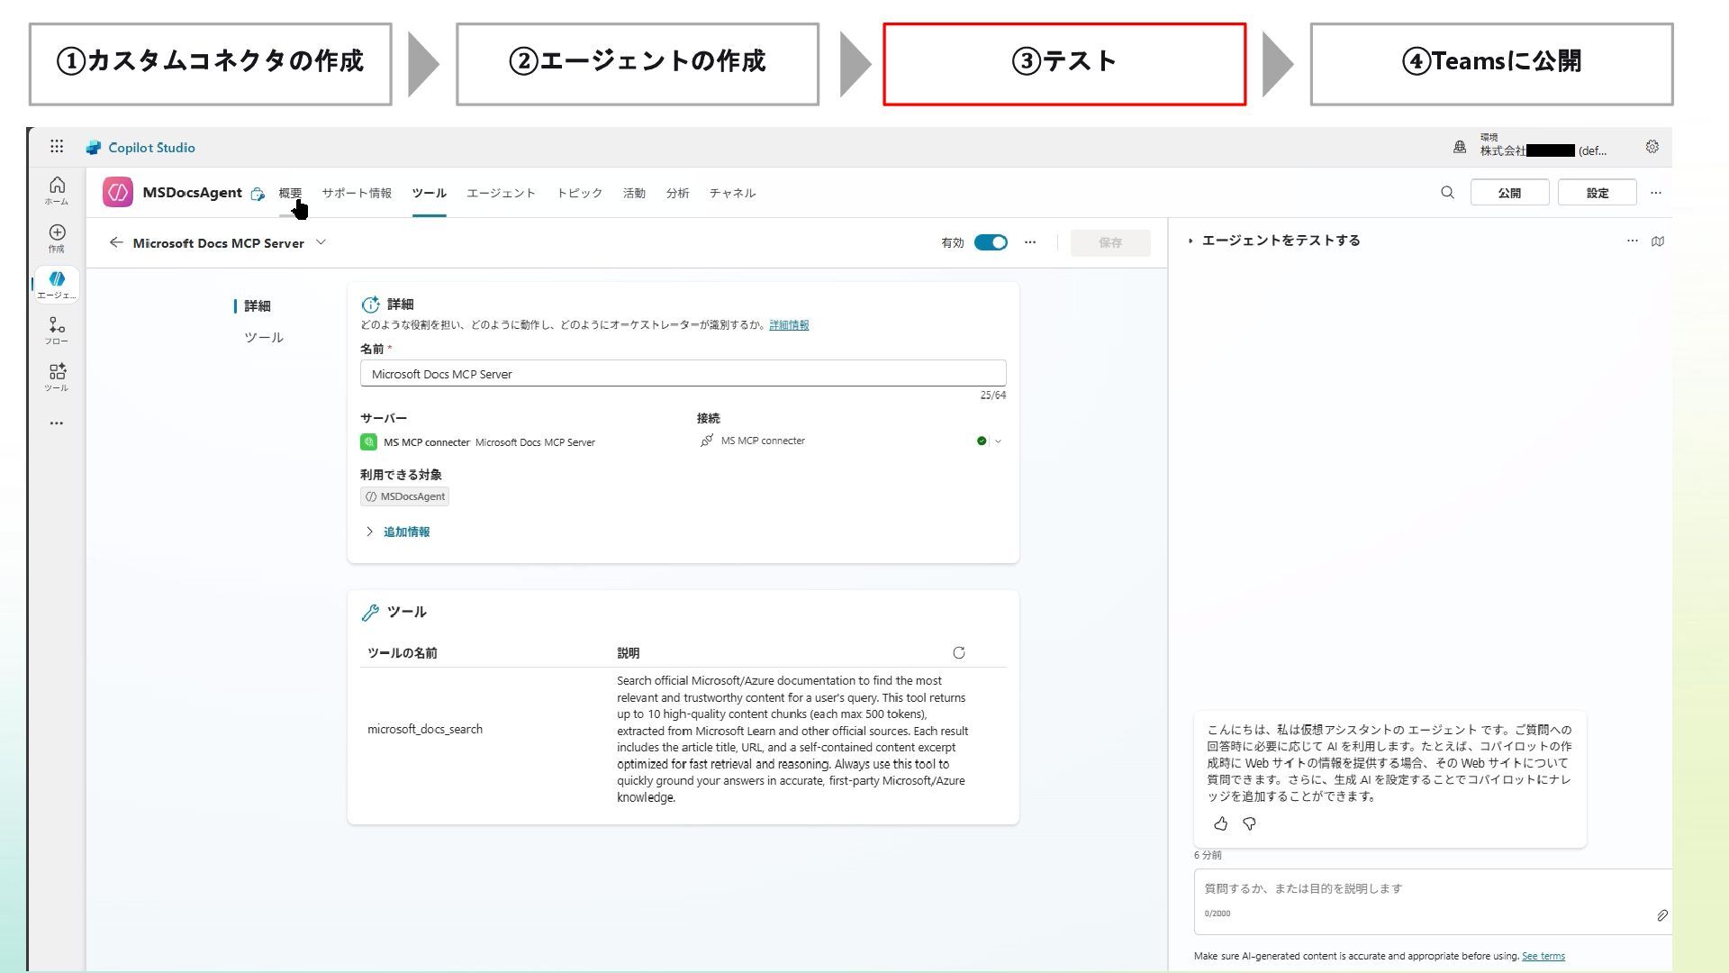Click the attachment paperclip icon

(x=1661, y=915)
